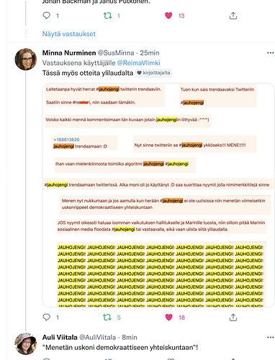This screenshot has height=360, width=275.
Task: Open the 8min timestamp of Auli's tweet
Action: click(x=130, y=337)
